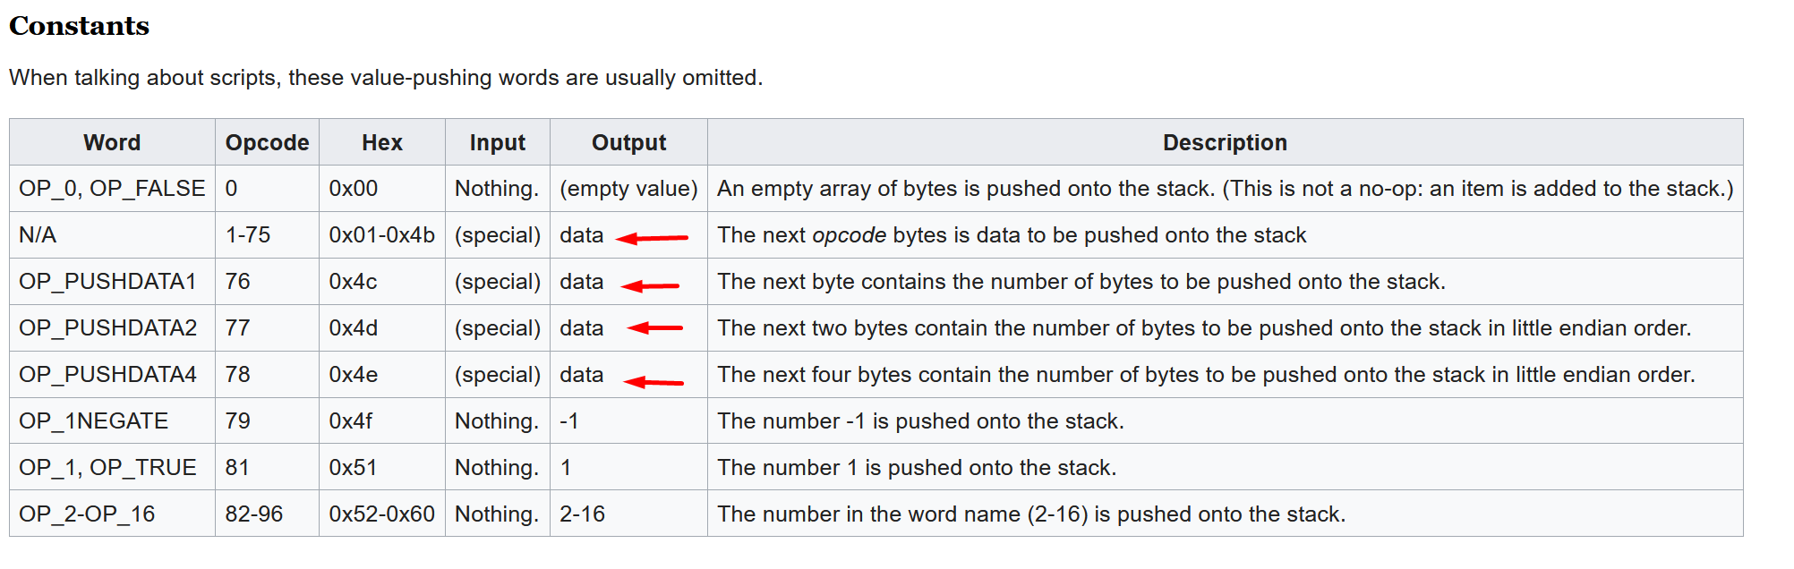Click the (empty value) output cell
The image size is (1794, 569).
(628, 189)
